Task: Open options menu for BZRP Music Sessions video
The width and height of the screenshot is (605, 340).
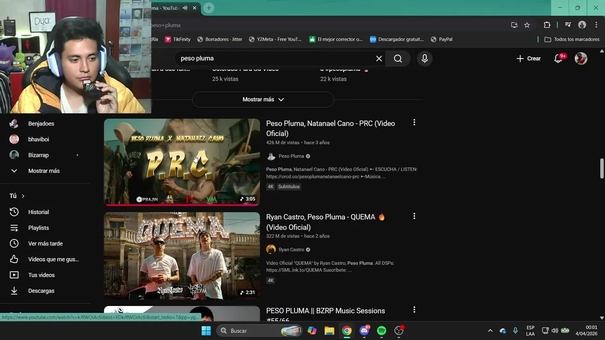Action: point(414,310)
